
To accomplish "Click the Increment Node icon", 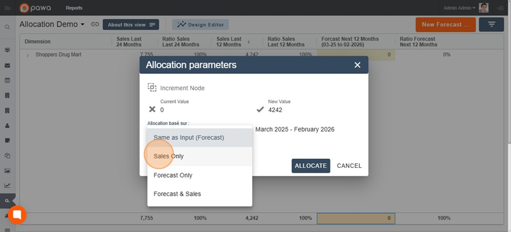I will (152, 87).
